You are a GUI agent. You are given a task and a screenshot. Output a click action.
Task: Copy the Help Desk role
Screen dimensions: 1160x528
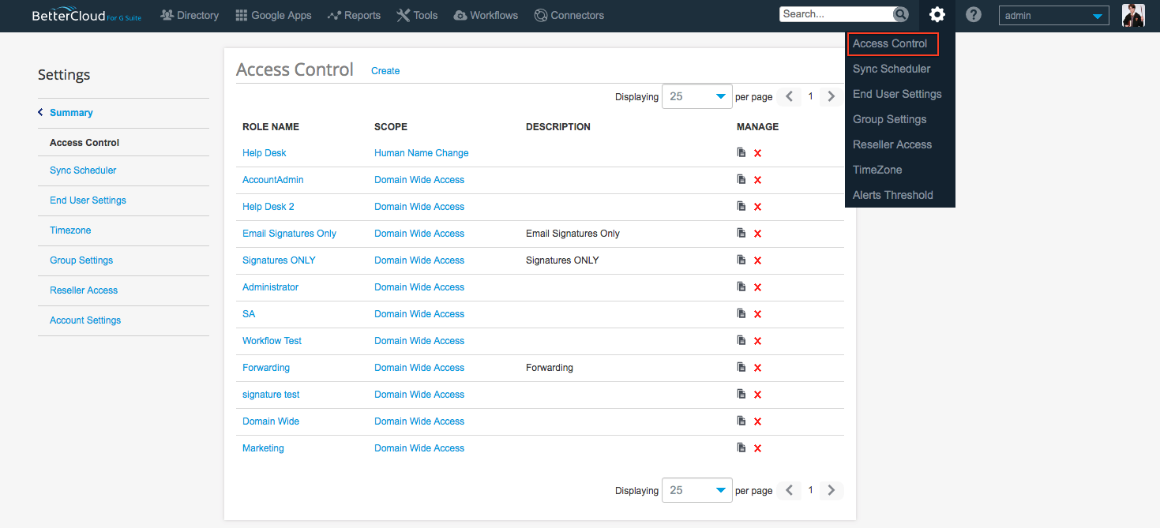(741, 152)
